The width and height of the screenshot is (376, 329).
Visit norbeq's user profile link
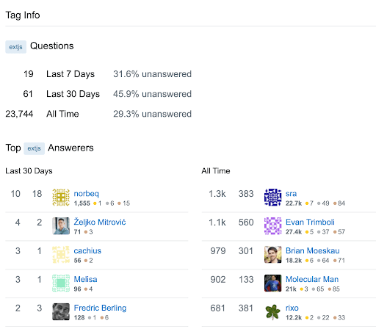click(x=87, y=194)
